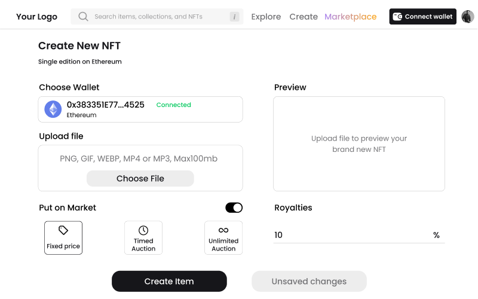Go to Marketplace
The width and height of the screenshot is (478, 299).
click(x=351, y=17)
